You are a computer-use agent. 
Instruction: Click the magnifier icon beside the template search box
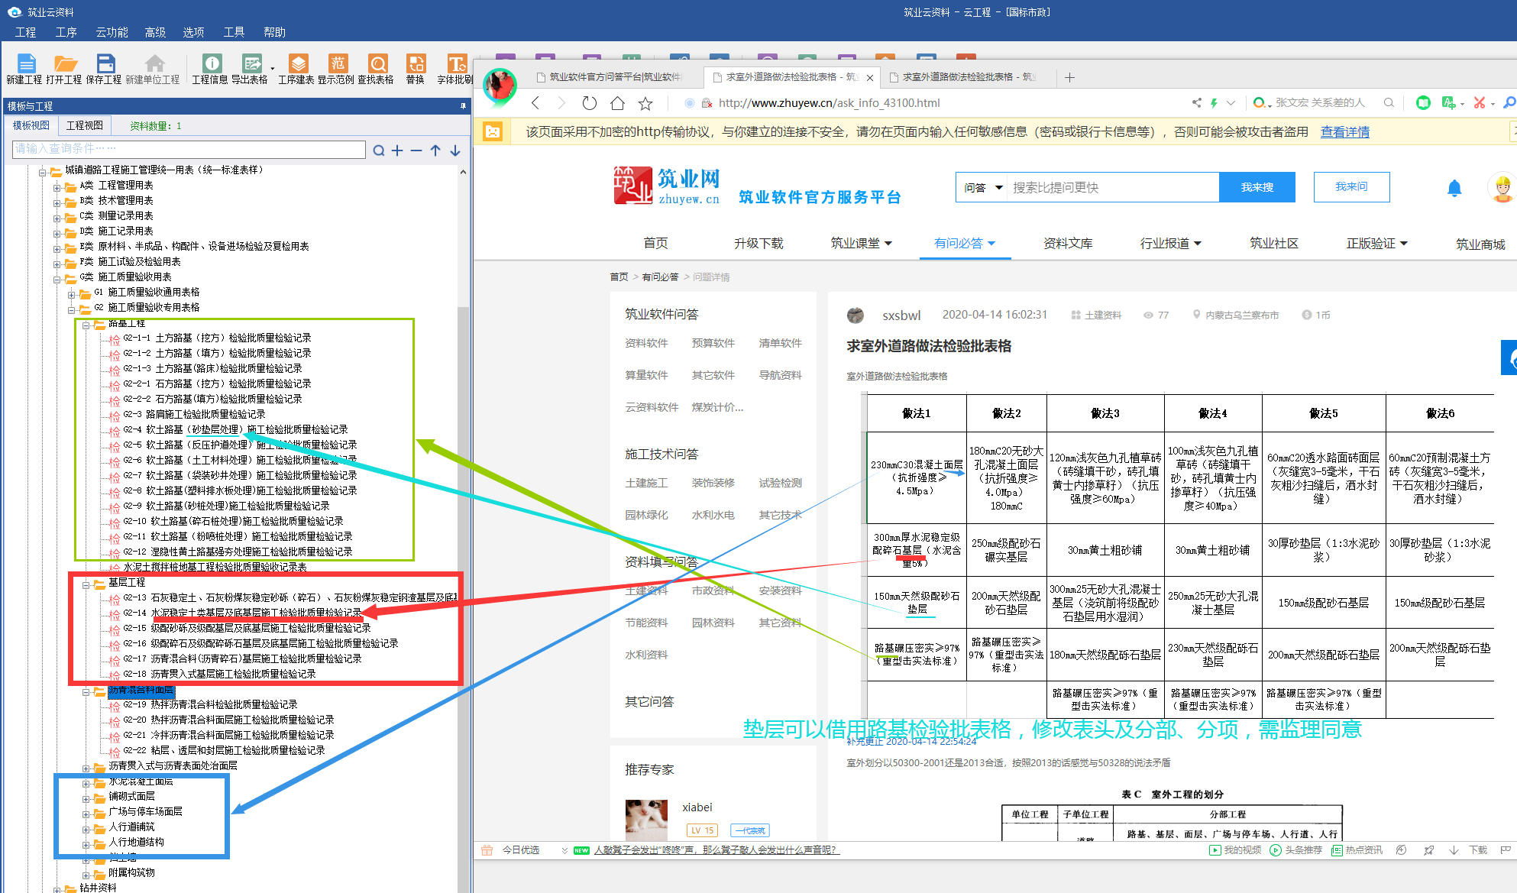coord(378,150)
